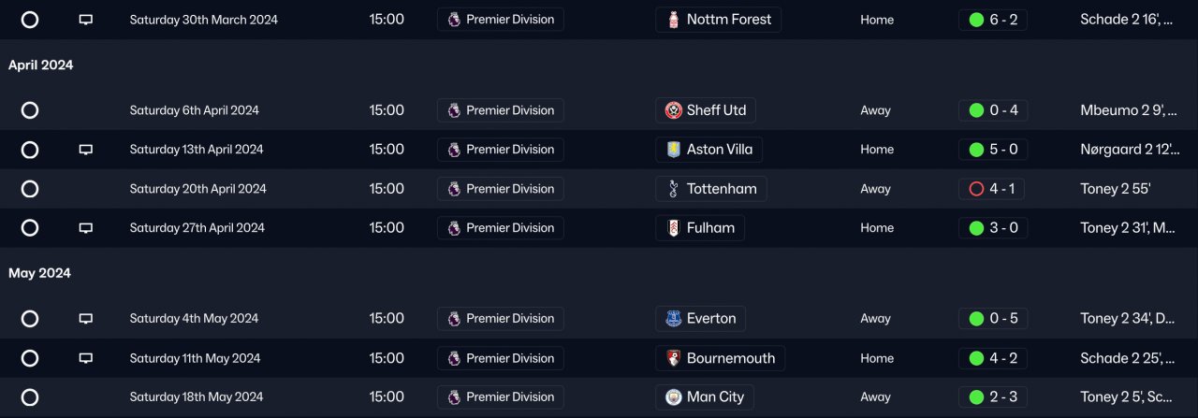1198x418 pixels.
Task: Open the 6 - 2 result against Nottm Forest
Action: click(993, 20)
